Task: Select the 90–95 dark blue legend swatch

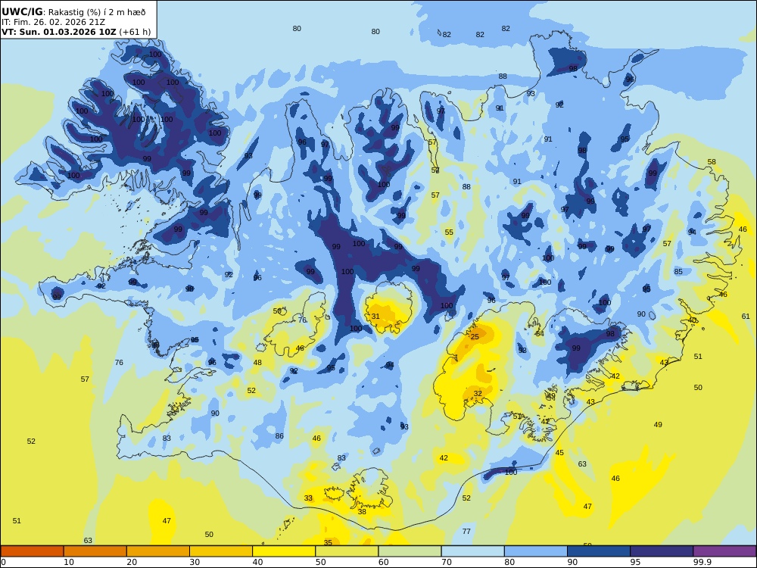Action: point(599,551)
